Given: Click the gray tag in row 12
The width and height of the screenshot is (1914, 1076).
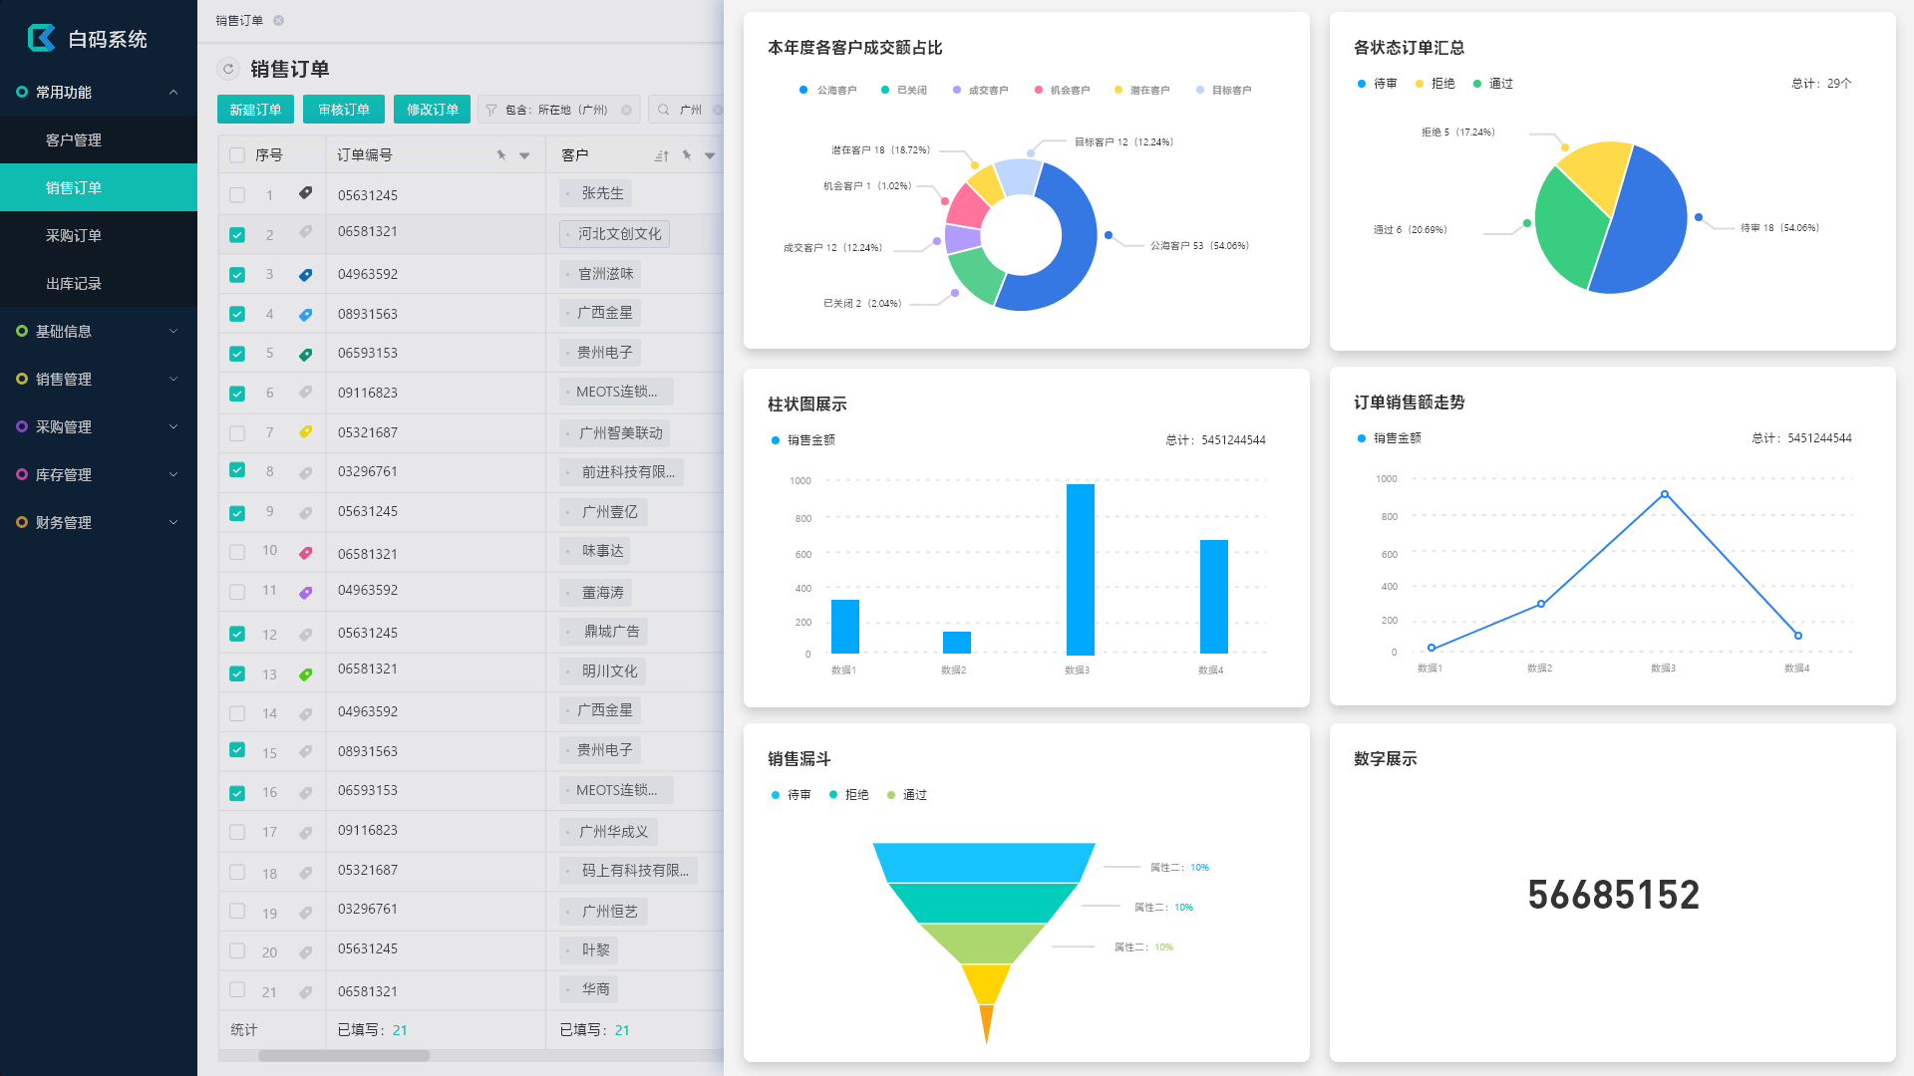Looking at the screenshot, I should (306, 635).
